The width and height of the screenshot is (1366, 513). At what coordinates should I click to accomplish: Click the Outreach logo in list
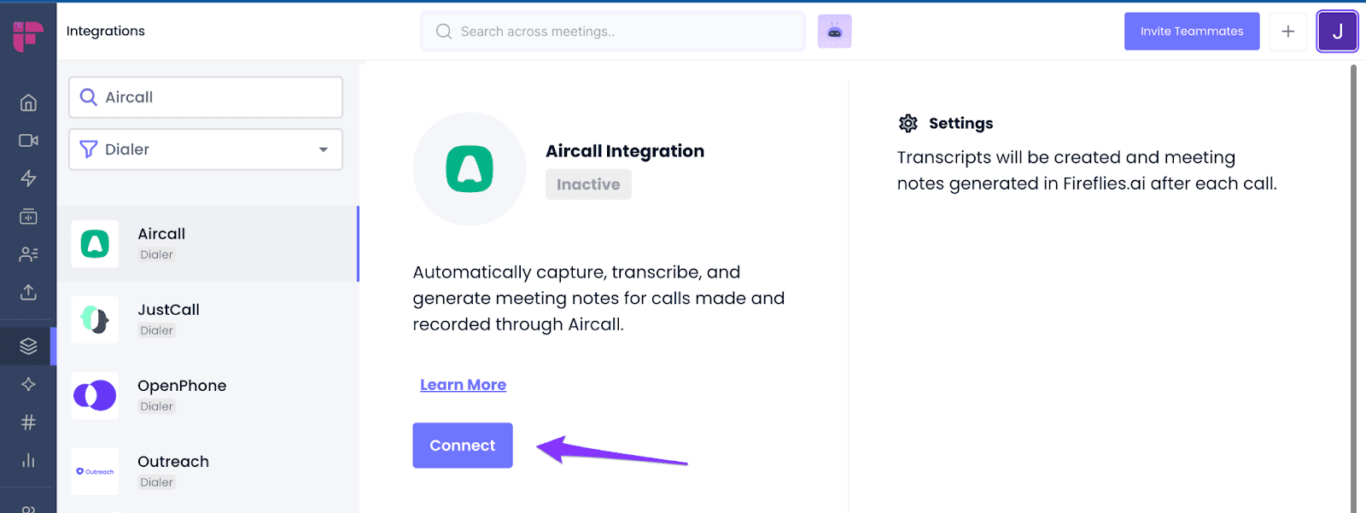click(x=95, y=471)
